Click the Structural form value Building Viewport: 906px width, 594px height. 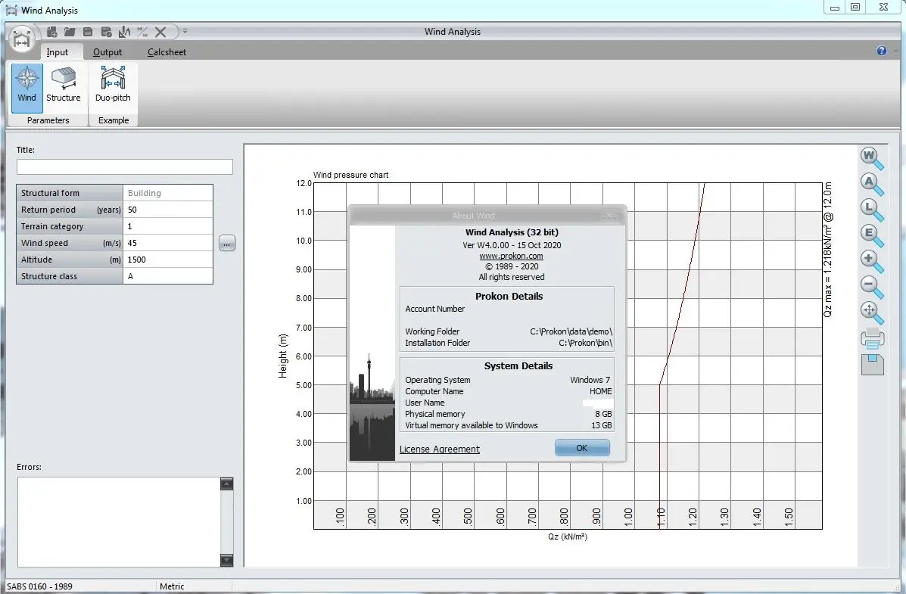click(x=167, y=193)
